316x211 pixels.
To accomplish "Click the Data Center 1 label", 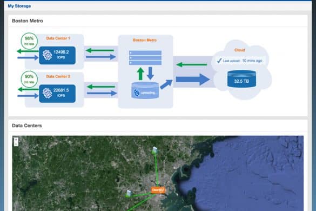I will [x=58, y=38].
